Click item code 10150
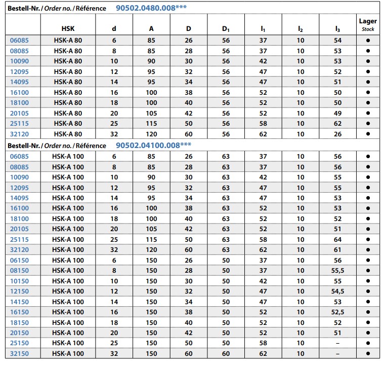 click(19, 281)
